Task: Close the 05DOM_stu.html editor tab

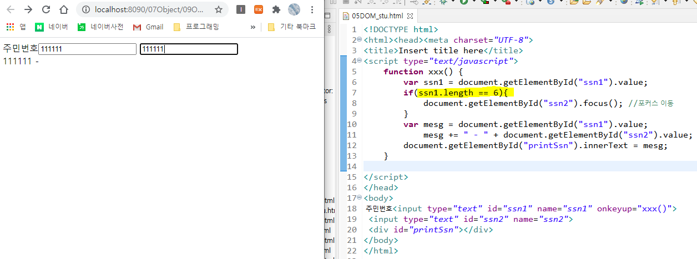Action: tap(410, 16)
